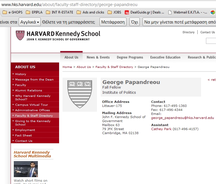
Task: Expand the language dropdown showing Αγγλικά
Action: (29, 22)
